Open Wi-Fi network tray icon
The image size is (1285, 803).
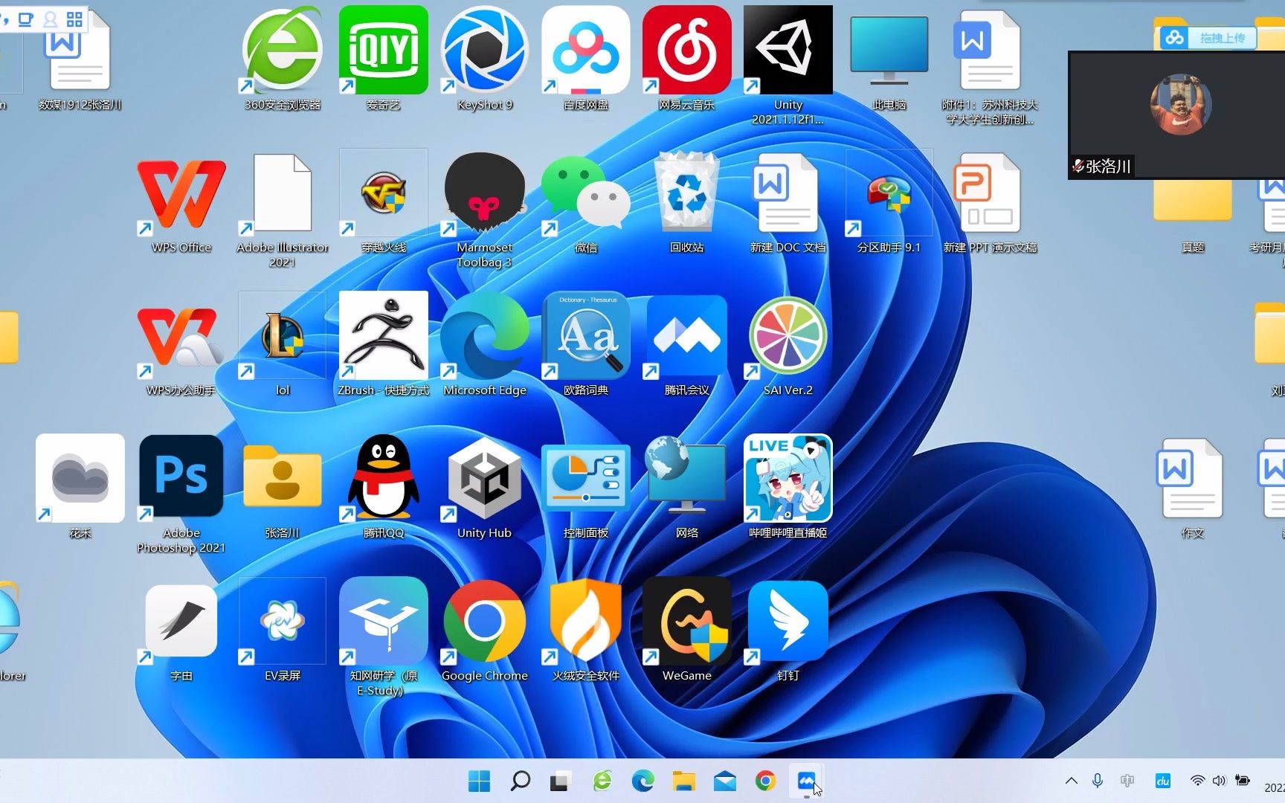tap(1197, 781)
